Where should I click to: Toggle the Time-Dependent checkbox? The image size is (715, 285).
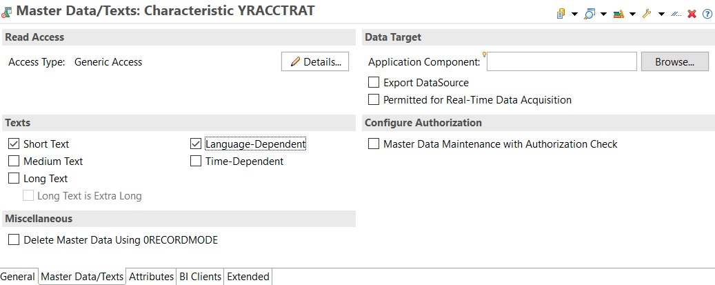coord(196,161)
